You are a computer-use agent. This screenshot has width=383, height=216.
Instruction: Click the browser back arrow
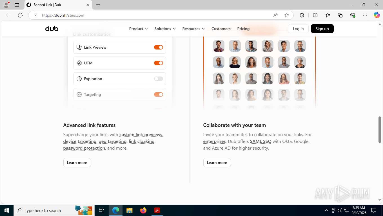(8, 15)
